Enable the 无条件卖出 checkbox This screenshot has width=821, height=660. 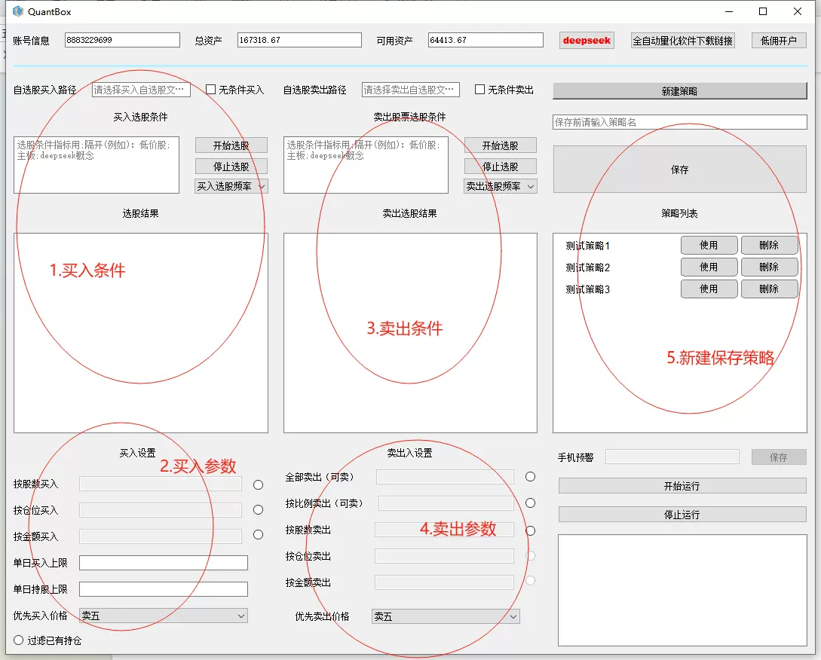[479, 89]
